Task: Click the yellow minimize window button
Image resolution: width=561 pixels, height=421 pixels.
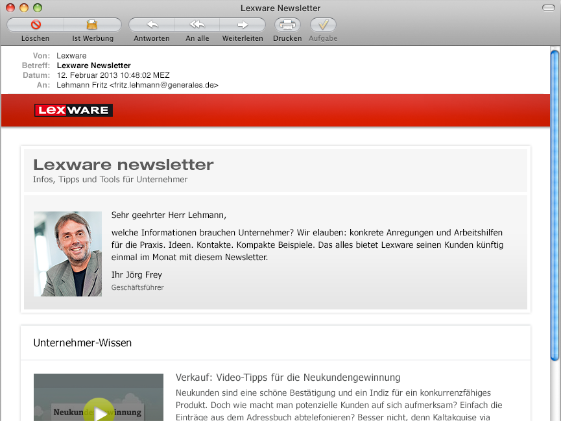Action: 24,8
